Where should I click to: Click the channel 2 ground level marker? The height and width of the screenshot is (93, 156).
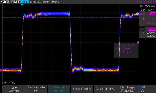click(x=1, y=70)
